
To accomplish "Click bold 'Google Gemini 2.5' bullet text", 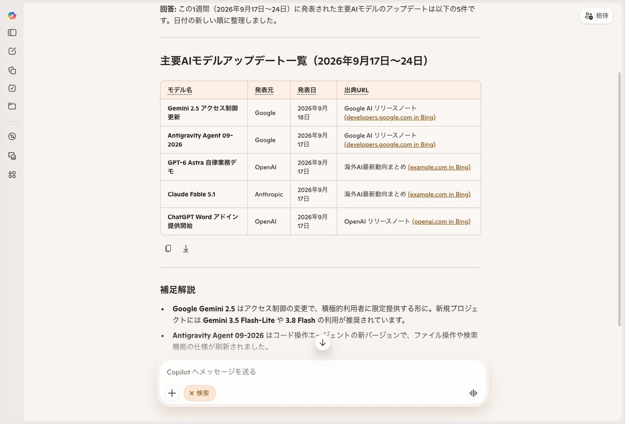I will [x=204, y=308].
